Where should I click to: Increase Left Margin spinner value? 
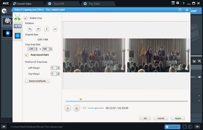(x=58, y=67)
